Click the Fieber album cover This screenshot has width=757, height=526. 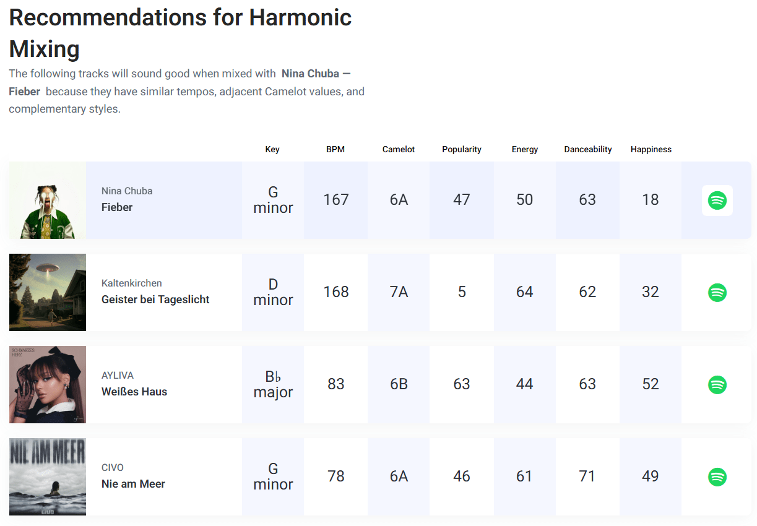click(47, 200)
